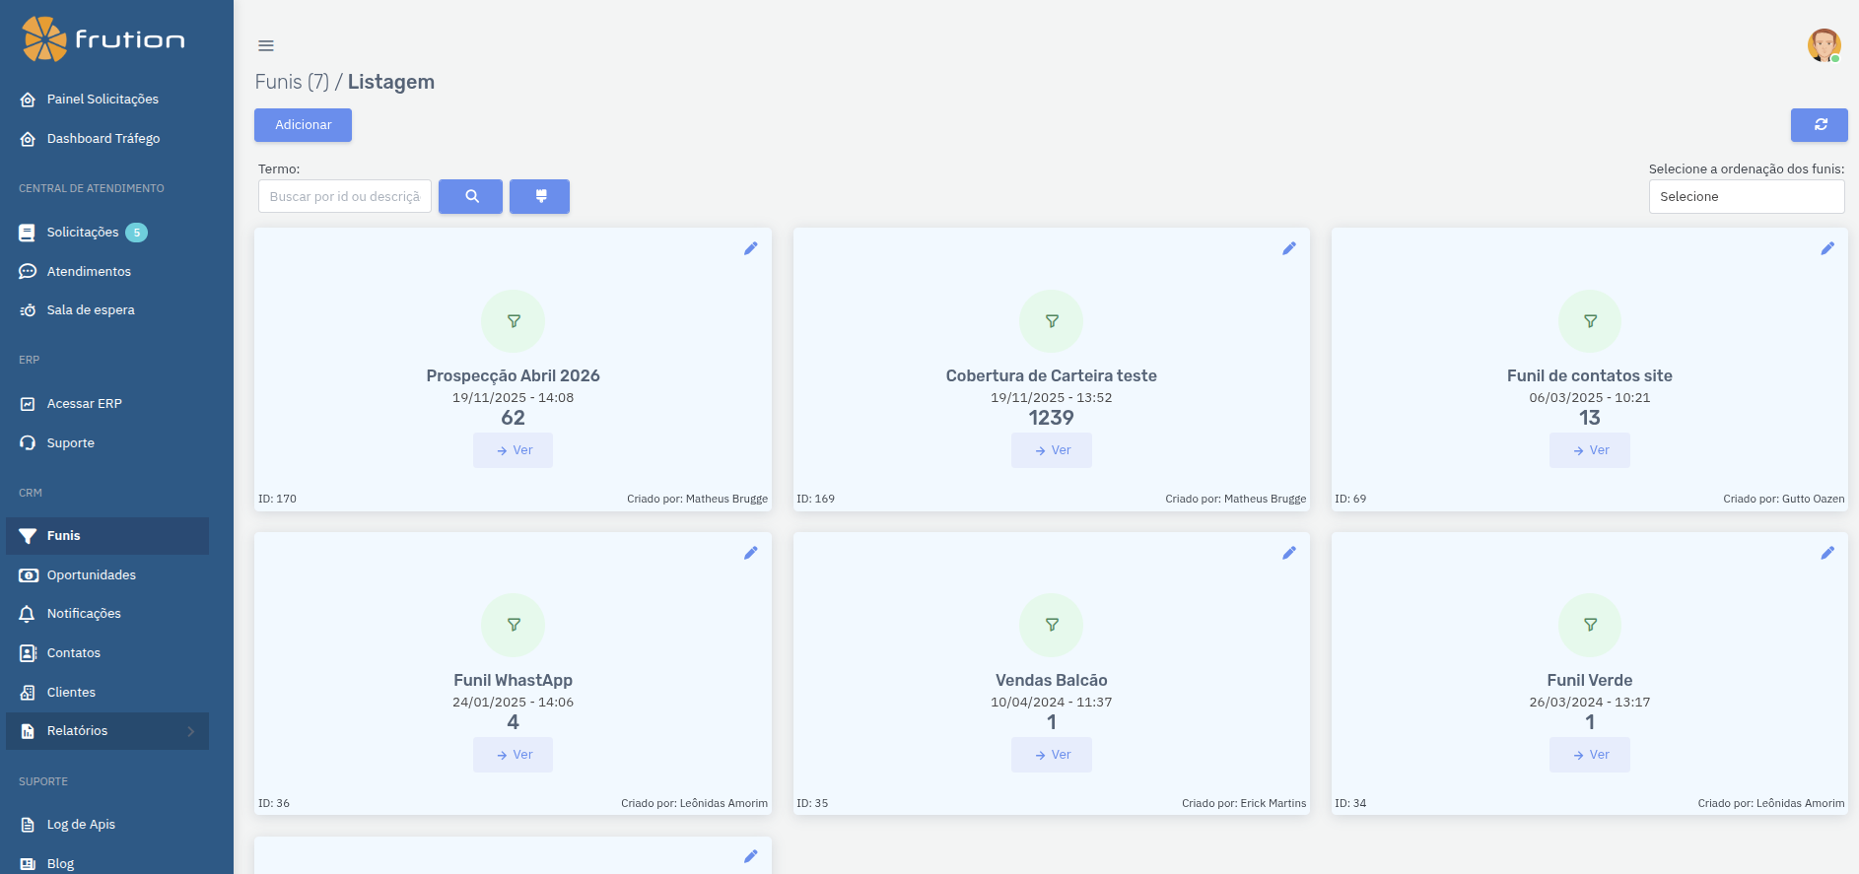Click ID: 170 text

point(278,499)
